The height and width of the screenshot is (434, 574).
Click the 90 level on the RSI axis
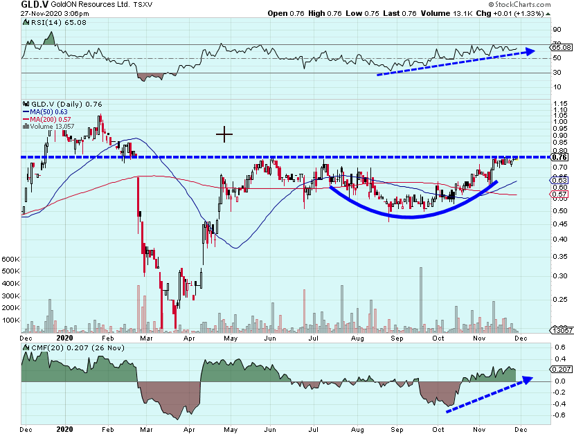pos(557,30)
